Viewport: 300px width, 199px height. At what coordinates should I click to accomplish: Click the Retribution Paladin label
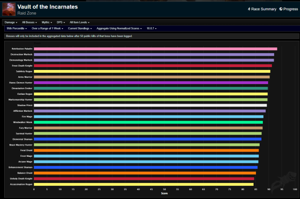tap(22, 49)
